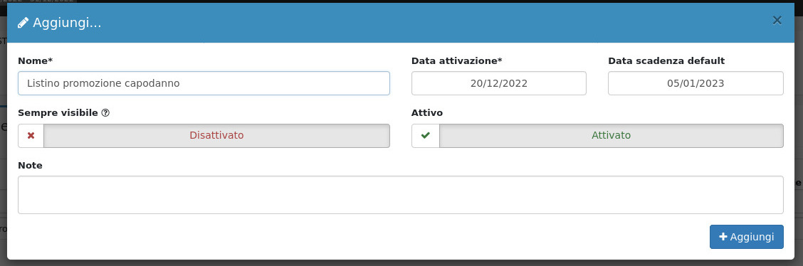The height and width of the screenshot is (266, 803).
Task: Click inside the empty Note text area
Action: 401,195
